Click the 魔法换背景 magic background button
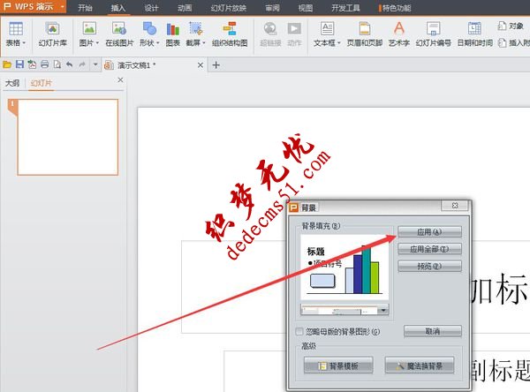Image resolution: width=530 pixels, height=392 pixels. (x=420, y=366)
